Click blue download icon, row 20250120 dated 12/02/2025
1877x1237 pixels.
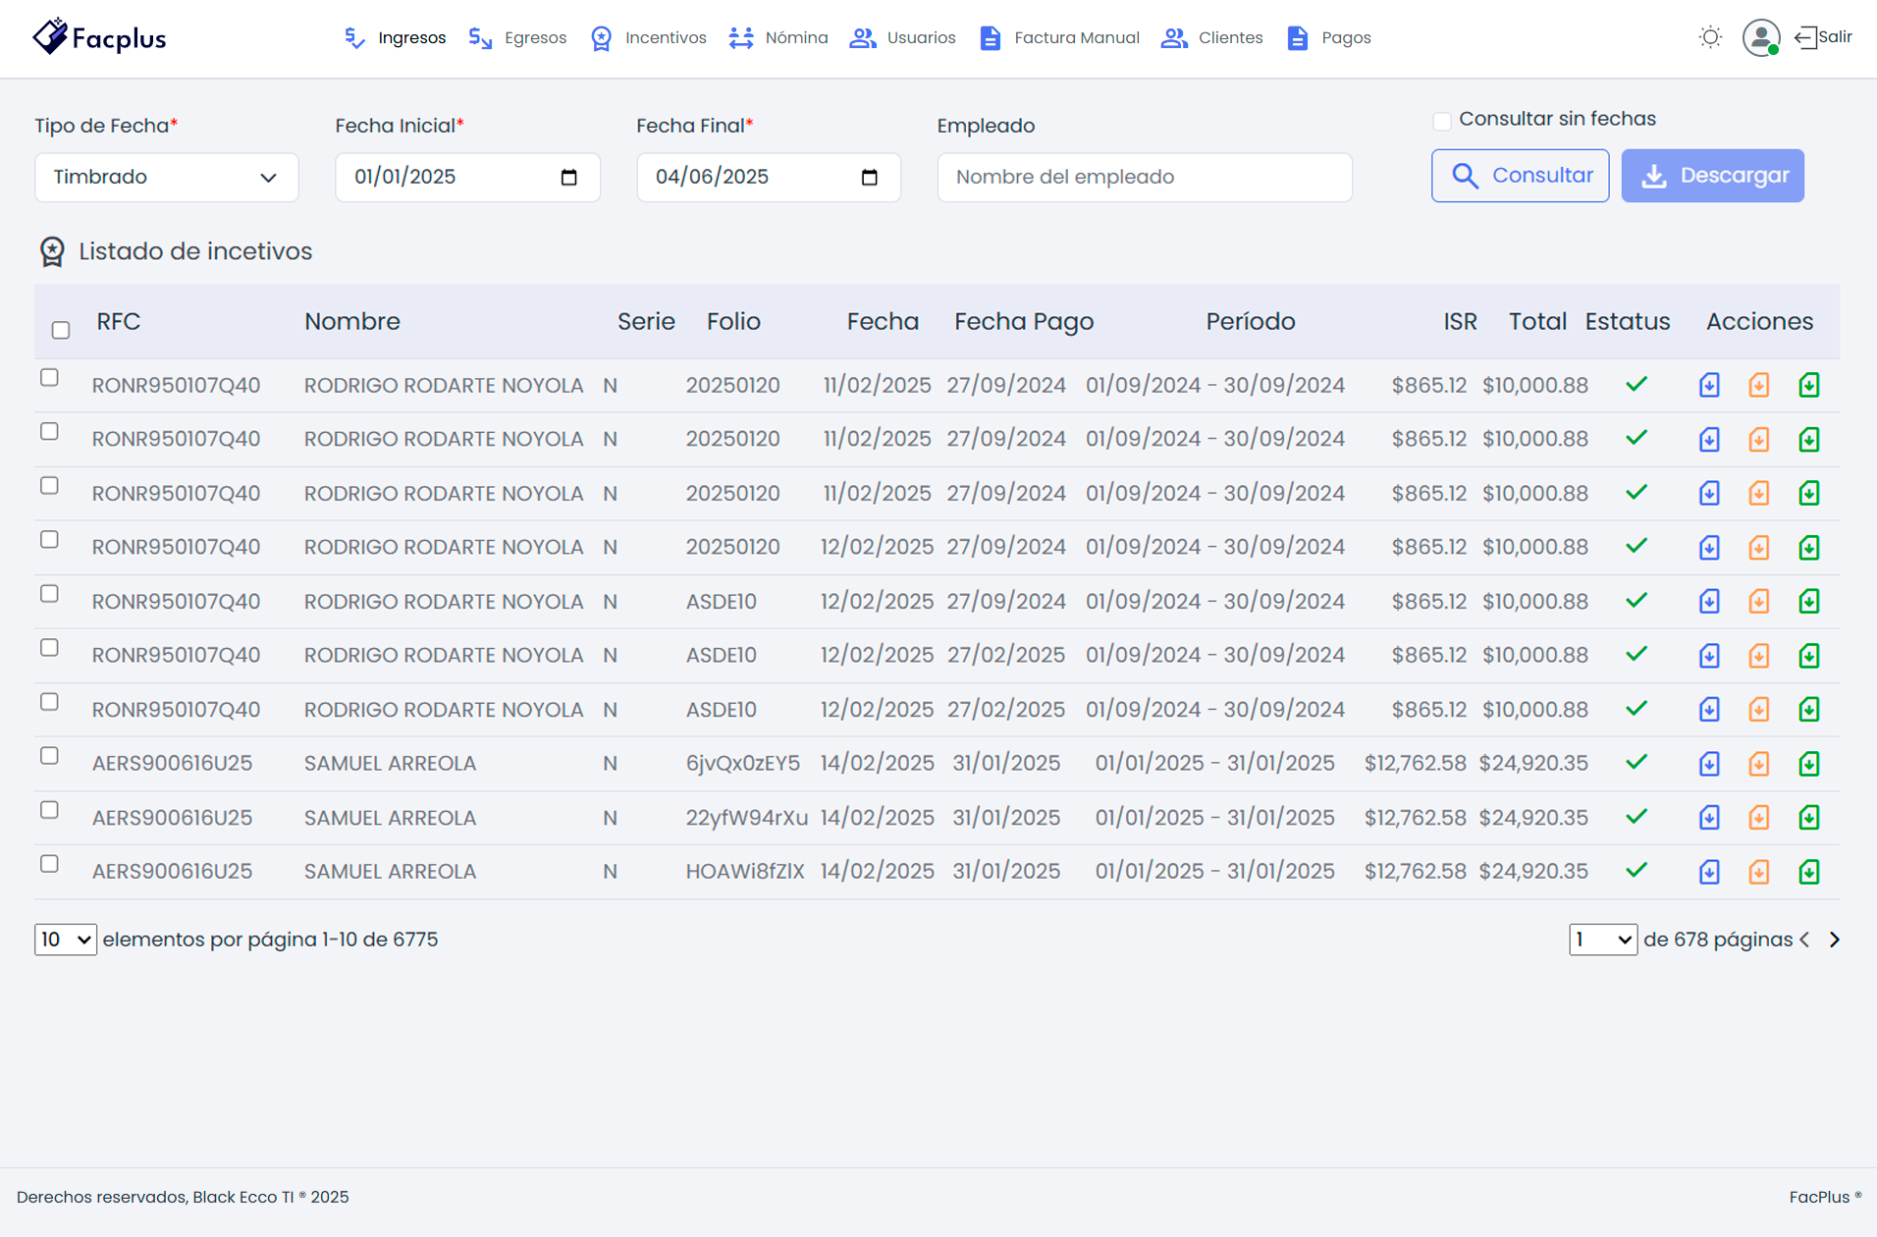coord(1709,548)
